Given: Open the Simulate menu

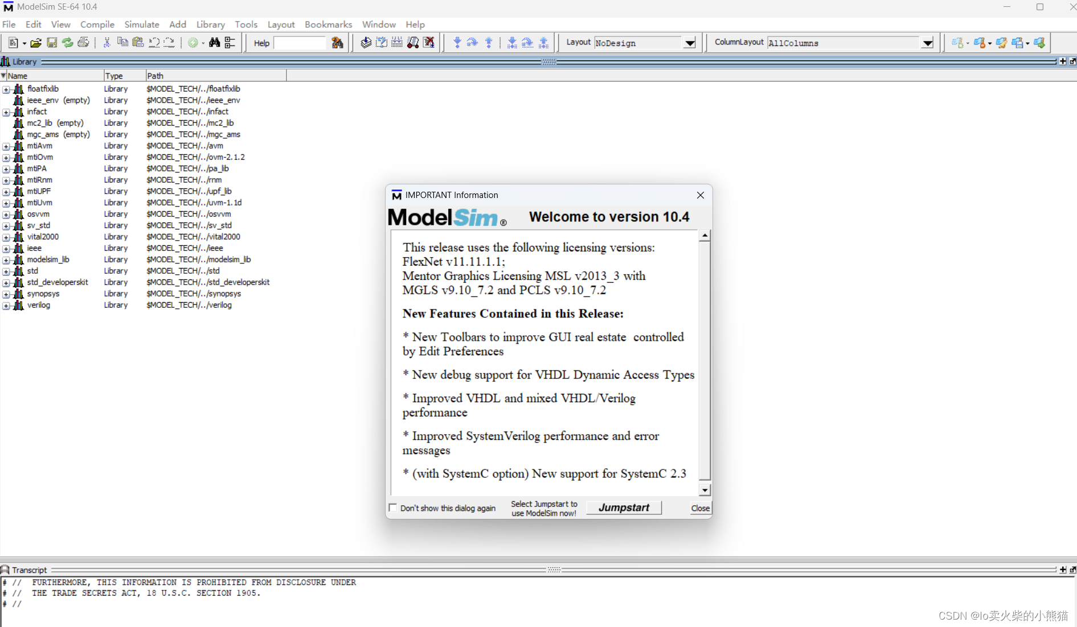Looking at the screenshot, I should click(142, 24).
